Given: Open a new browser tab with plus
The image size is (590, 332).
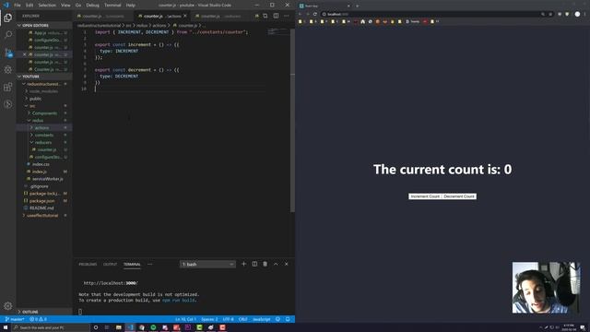Looking at the screenshot, I should point(357,6).
